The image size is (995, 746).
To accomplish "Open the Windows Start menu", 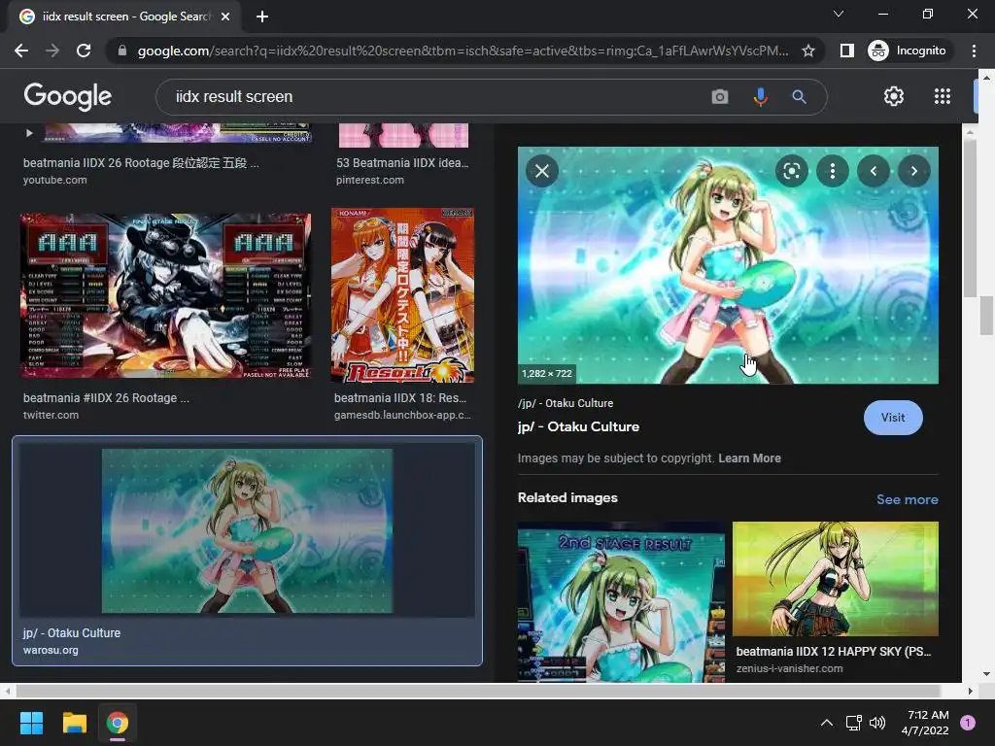I will click(x=31, y=723).
